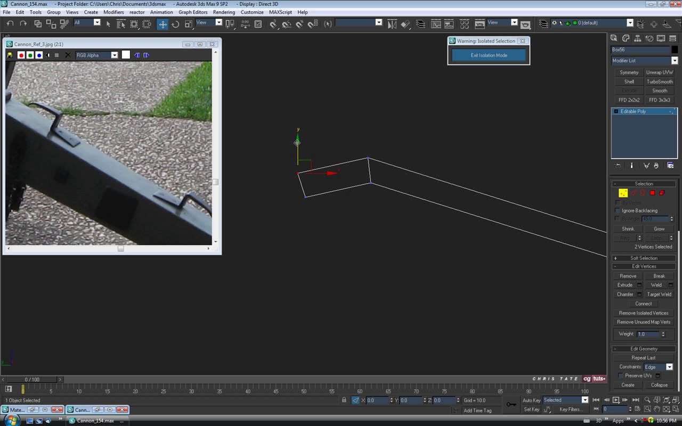Switch to the Hierarchy command panel tab

tap(638, 38)
